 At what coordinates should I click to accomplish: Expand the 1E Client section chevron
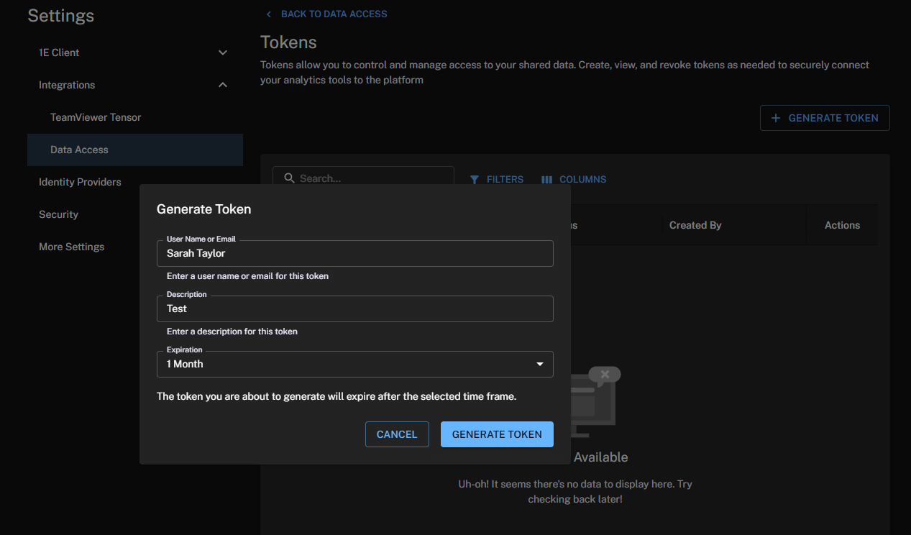[x=223, y=52]
